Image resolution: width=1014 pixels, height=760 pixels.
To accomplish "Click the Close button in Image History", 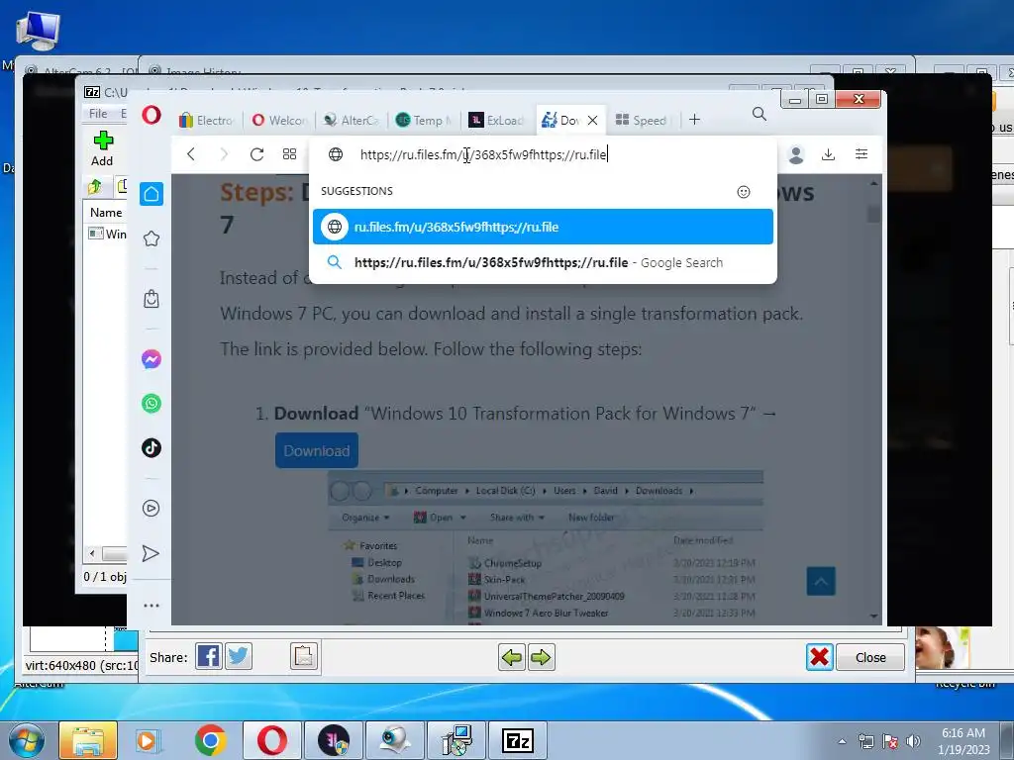I will [x=870, y=658].
